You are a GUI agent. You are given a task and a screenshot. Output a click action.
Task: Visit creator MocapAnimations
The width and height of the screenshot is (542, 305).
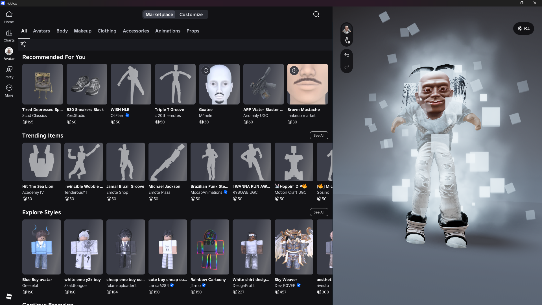206,192
